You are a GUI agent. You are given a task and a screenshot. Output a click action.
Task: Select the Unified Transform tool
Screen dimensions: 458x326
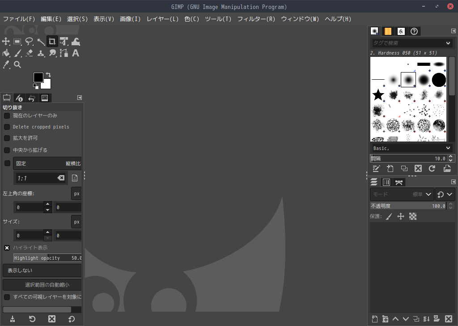[x=64, y=42]
